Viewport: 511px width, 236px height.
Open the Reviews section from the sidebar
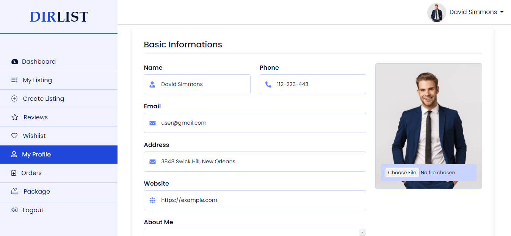pyautogui.click(x=35, y=117)
